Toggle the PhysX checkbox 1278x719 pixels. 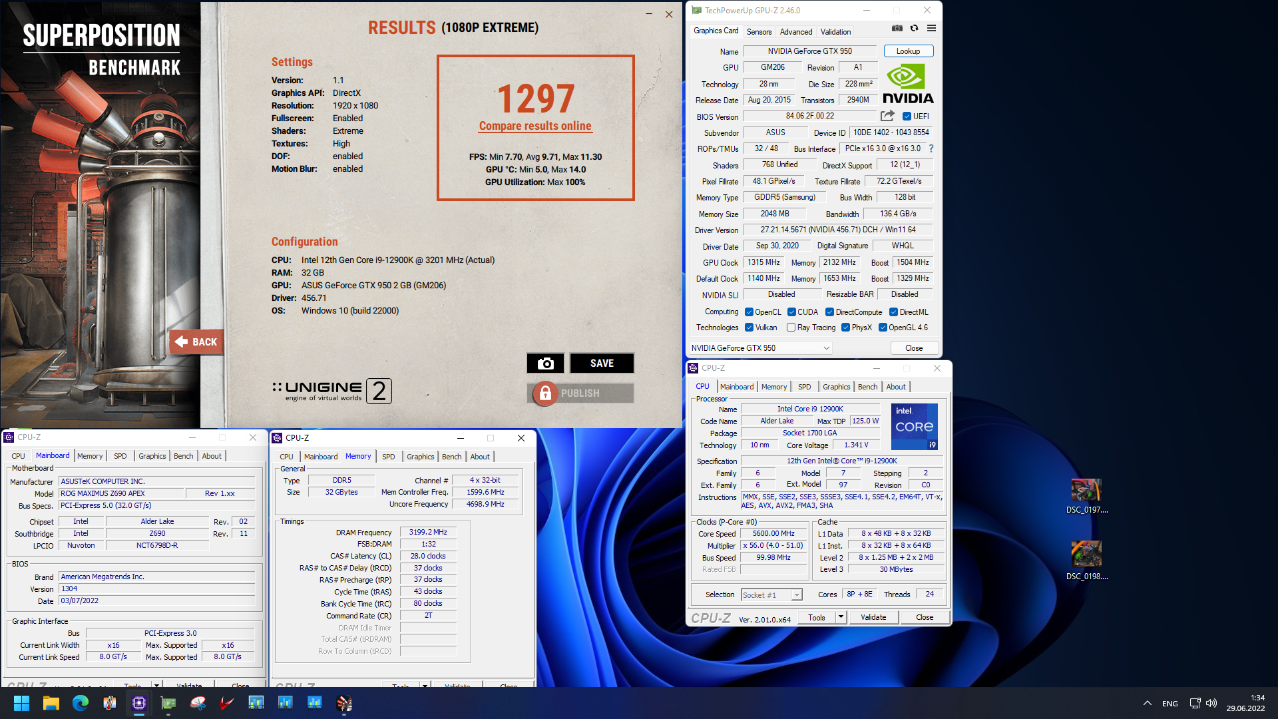click(846, 328)
